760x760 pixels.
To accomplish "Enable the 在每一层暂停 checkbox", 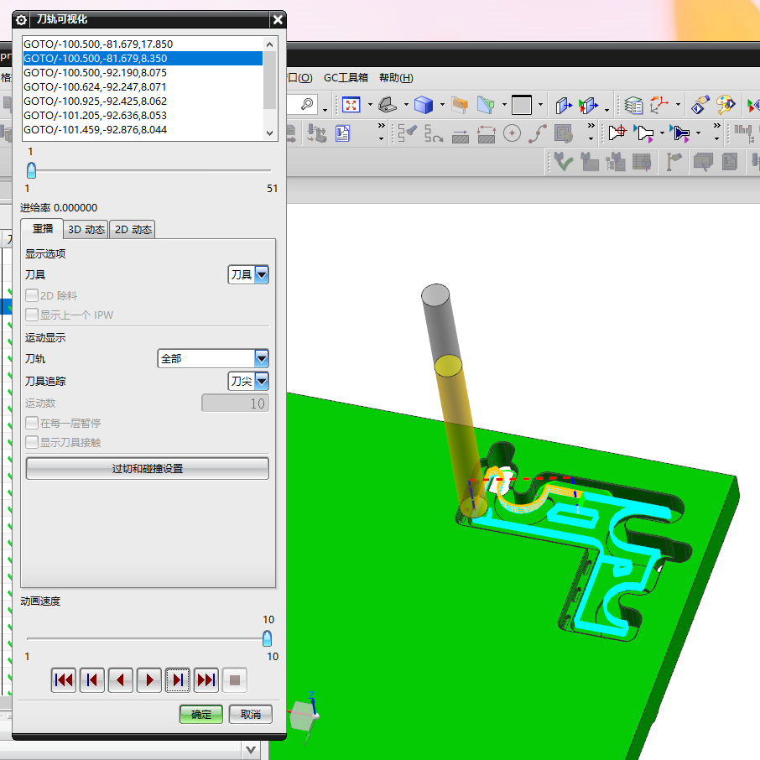I will pos(32,423).
